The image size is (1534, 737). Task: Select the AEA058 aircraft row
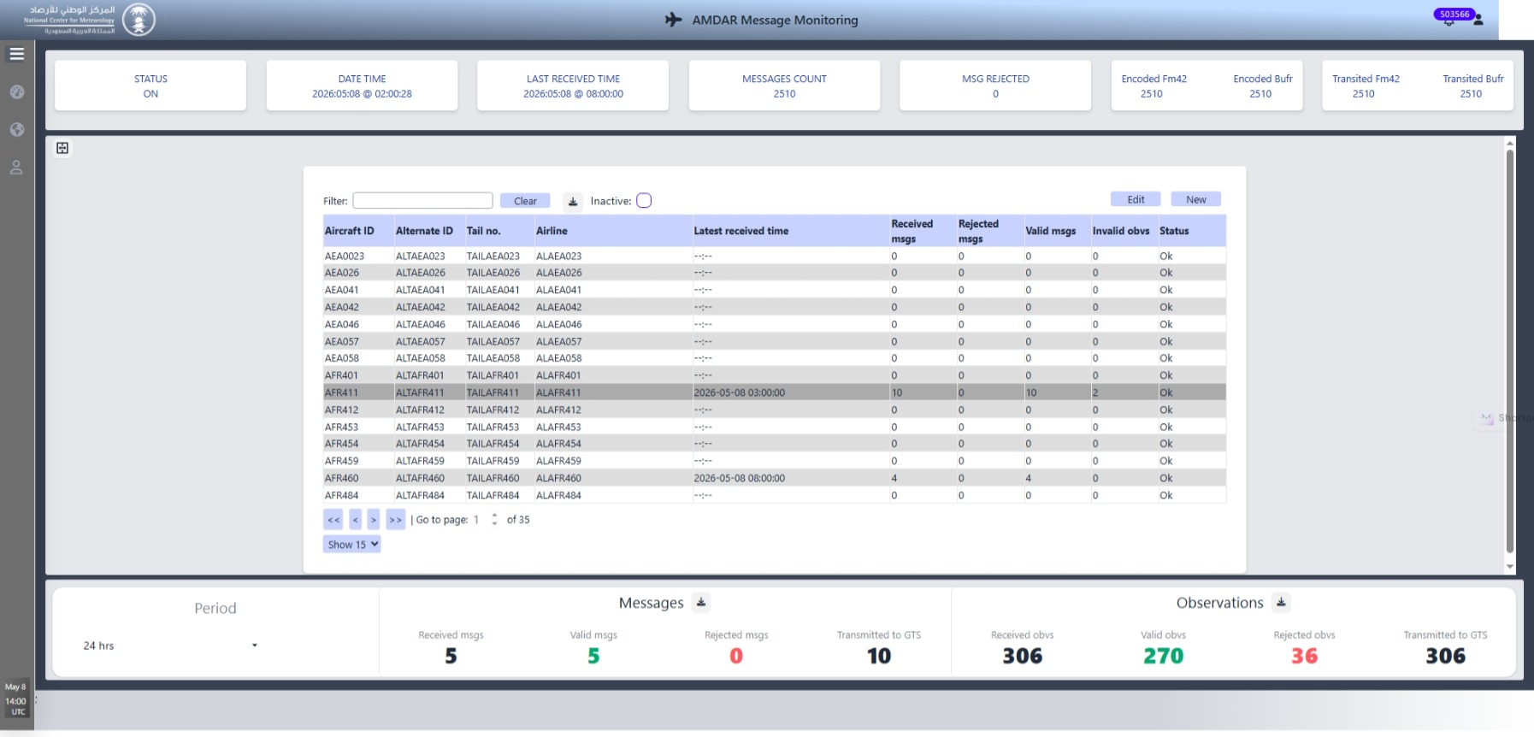click(x=774, y=358)
